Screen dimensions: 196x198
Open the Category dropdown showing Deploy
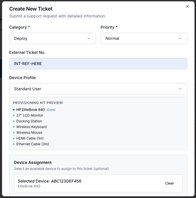(x=52, y=38)
